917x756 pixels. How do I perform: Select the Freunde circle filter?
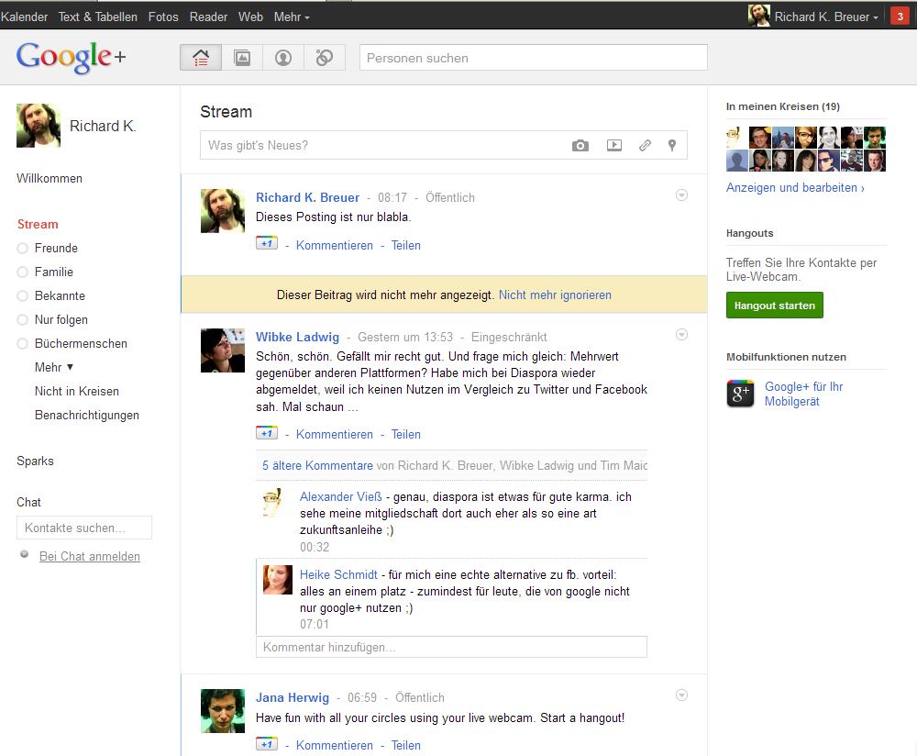[56, 248]
